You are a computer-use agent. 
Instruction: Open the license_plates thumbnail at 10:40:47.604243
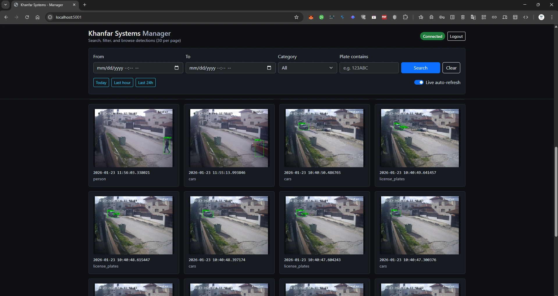point(324,225)
